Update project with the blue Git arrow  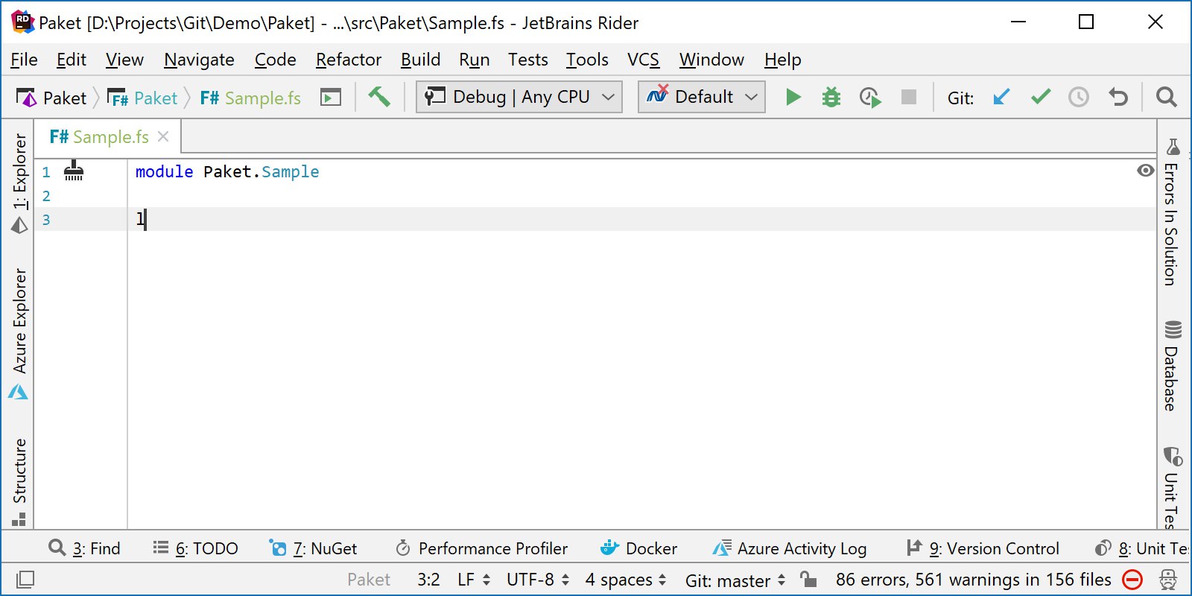[x=1002, y=97]
